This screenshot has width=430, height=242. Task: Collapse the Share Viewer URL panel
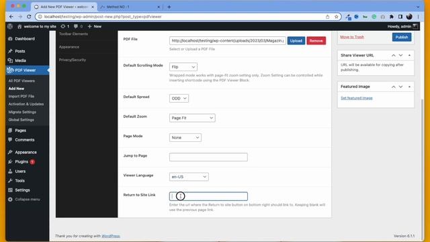409,55
